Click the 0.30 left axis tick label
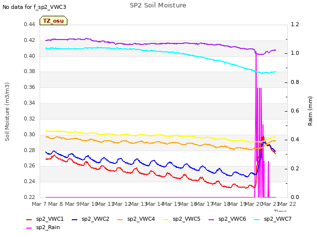This screenshot has width=317, height=237. tap(29, 134)
